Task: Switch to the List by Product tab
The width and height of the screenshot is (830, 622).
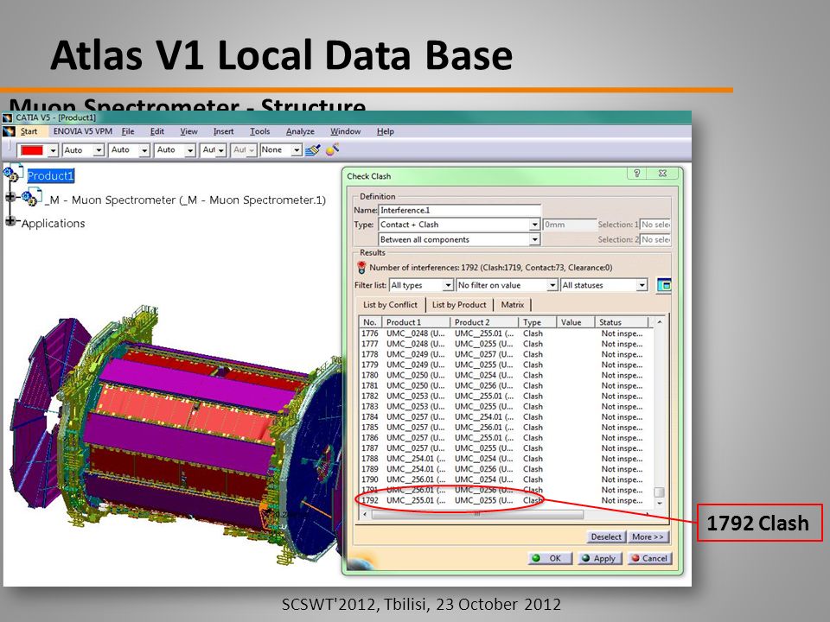Action: (459, 305)
